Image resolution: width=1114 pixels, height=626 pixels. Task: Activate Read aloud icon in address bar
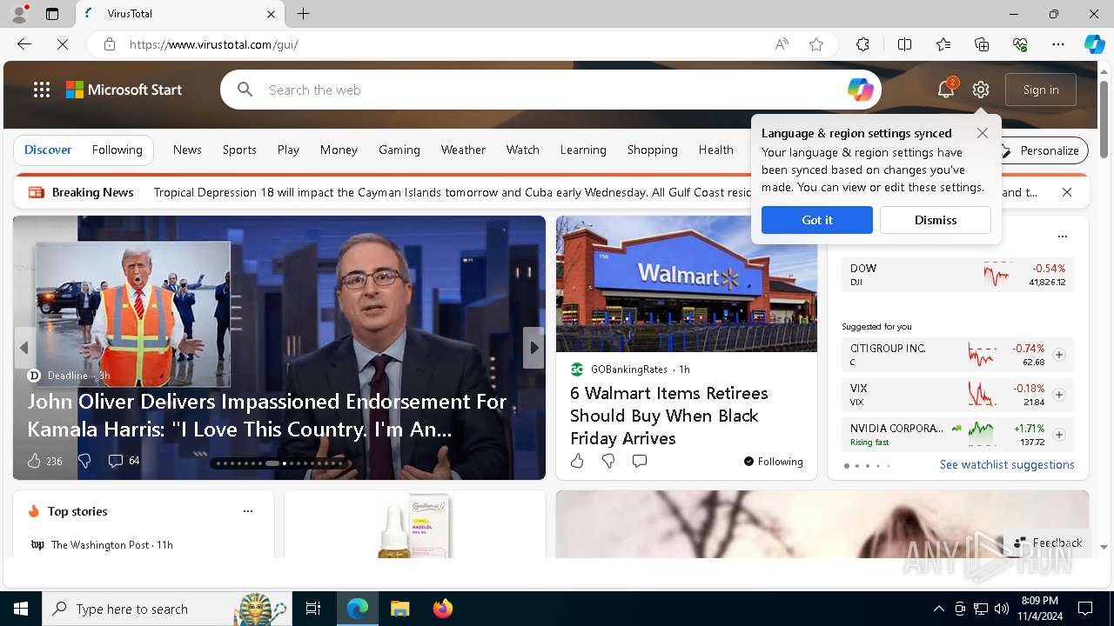[x=782, y=44]
